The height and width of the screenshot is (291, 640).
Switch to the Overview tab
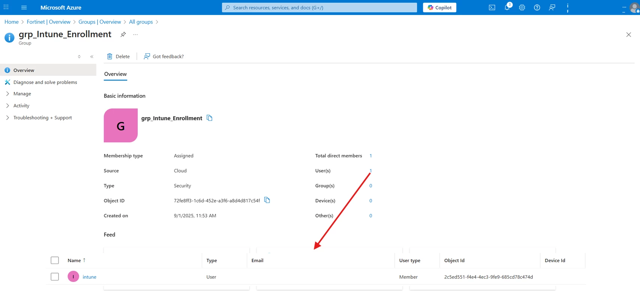click(x=115, y=74)
